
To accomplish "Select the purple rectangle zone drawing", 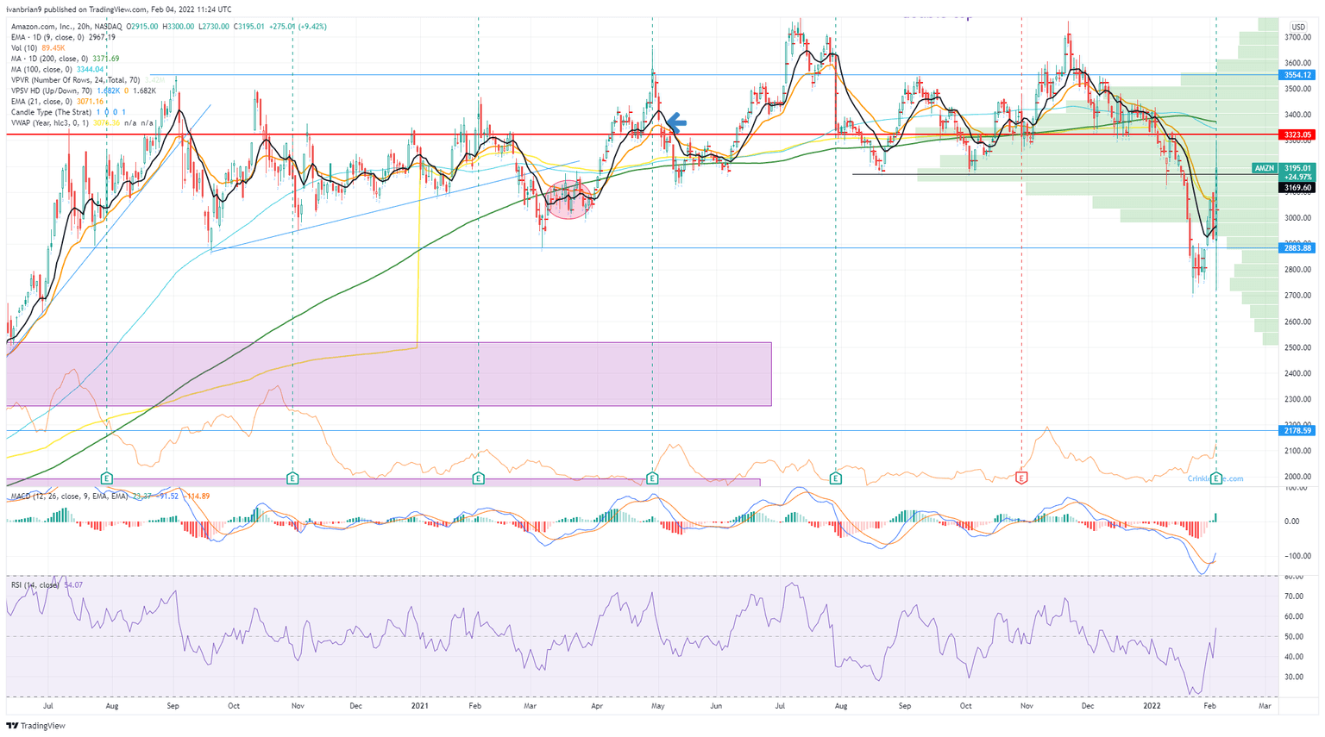I will (x=388, y=374).
